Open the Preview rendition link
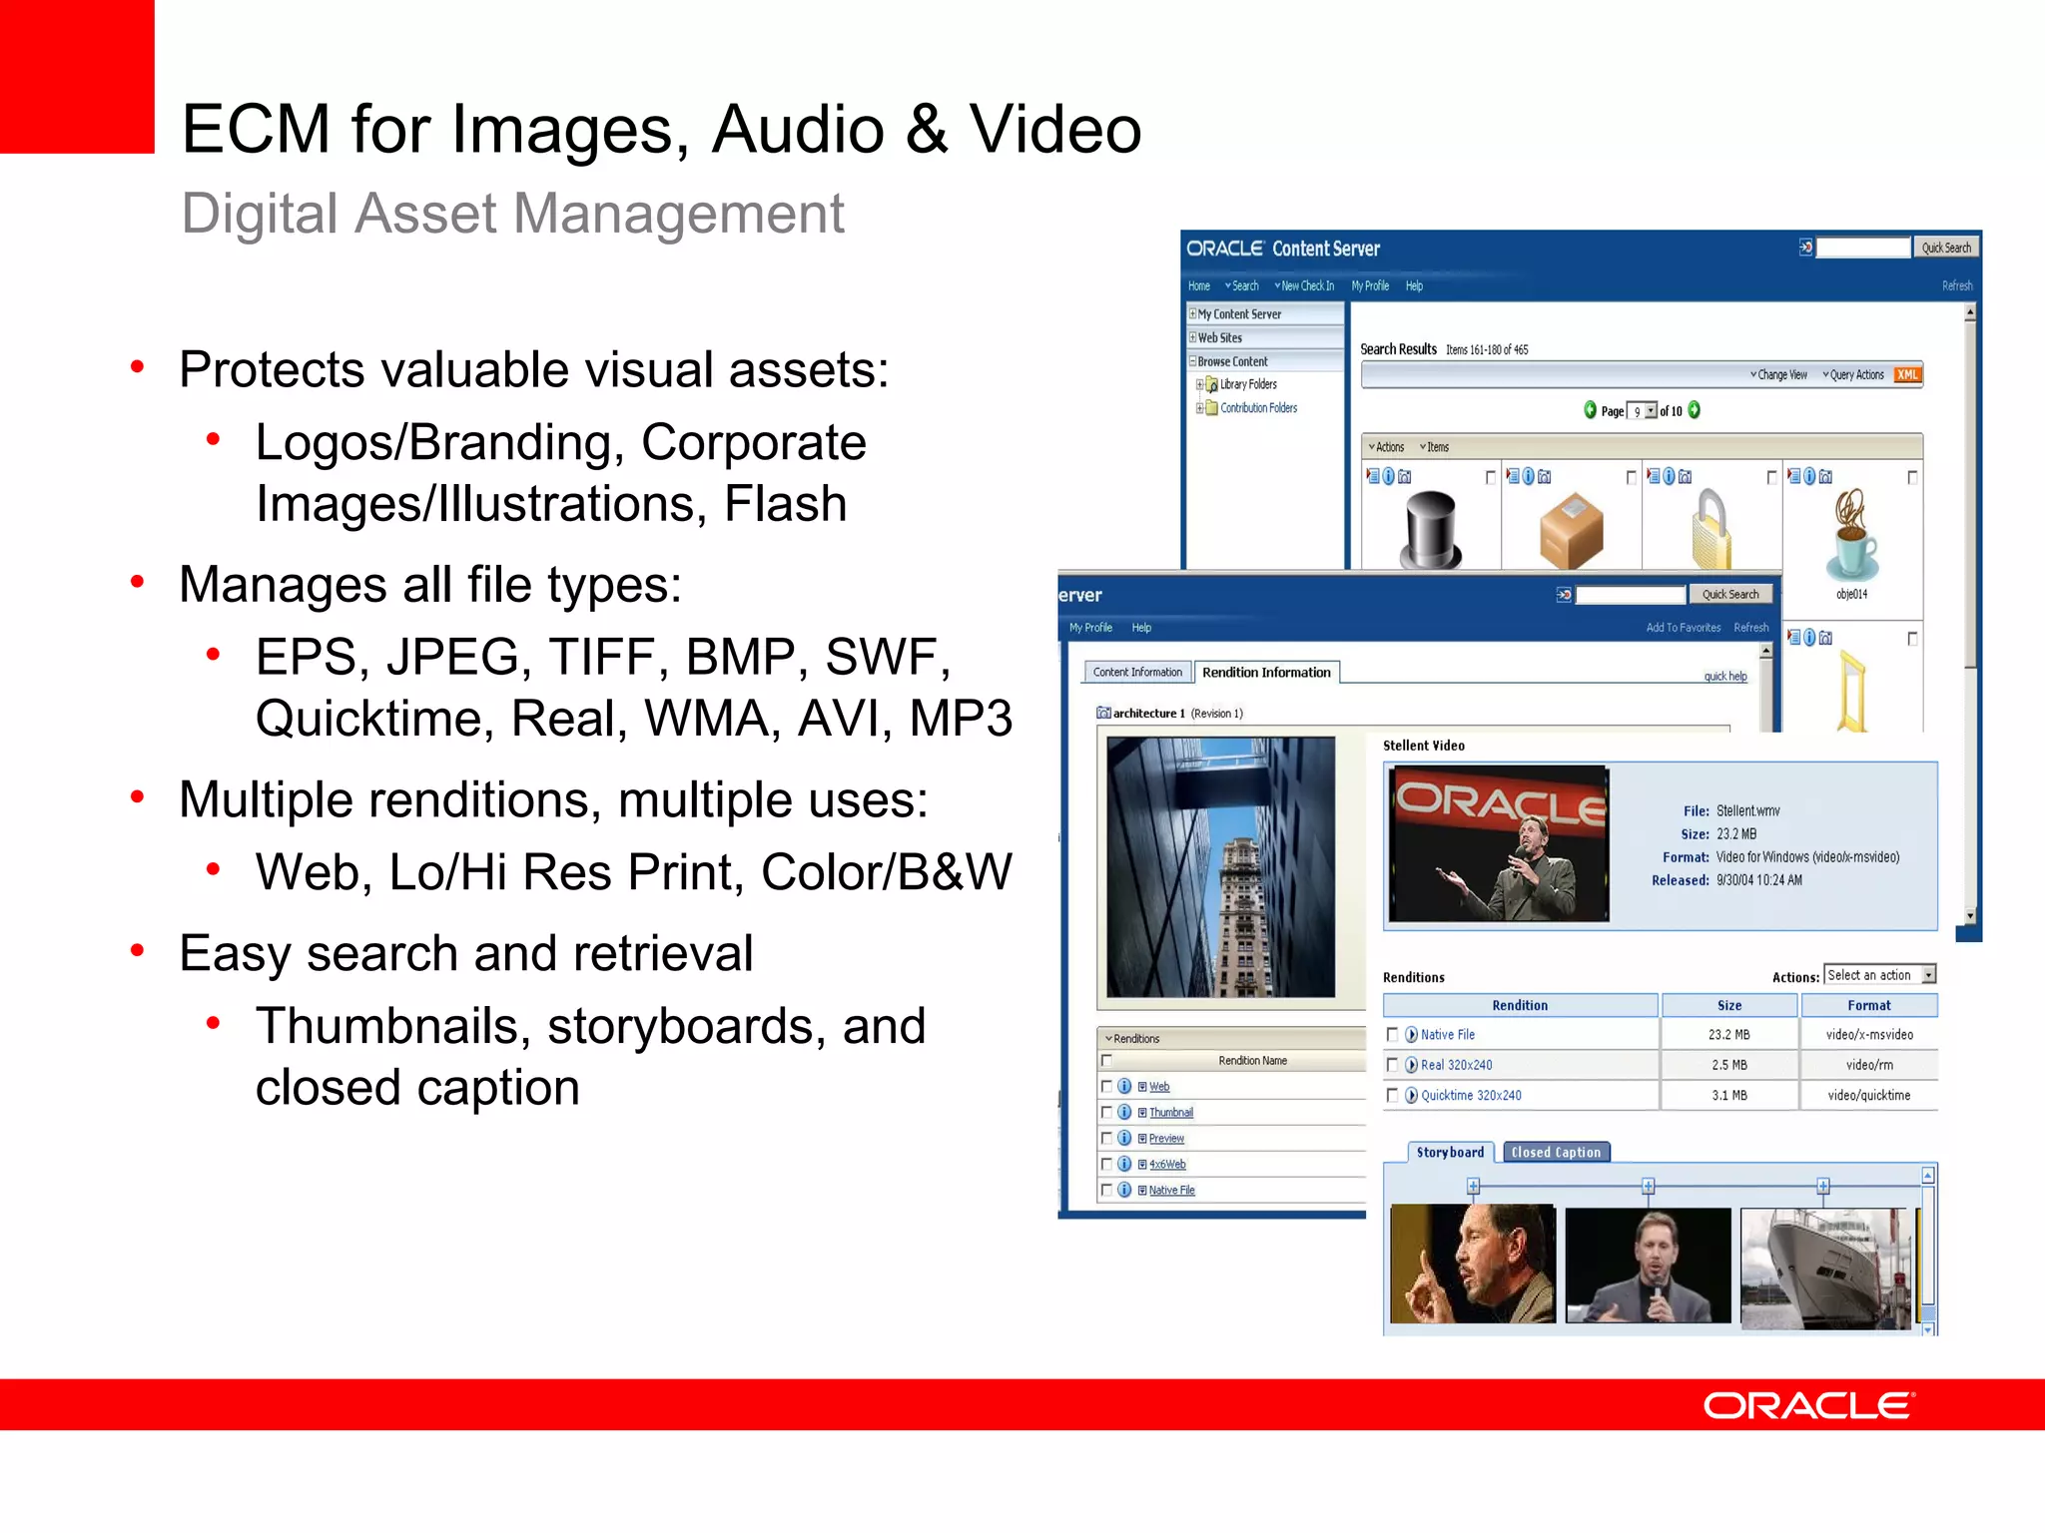 [1166, 1139]
